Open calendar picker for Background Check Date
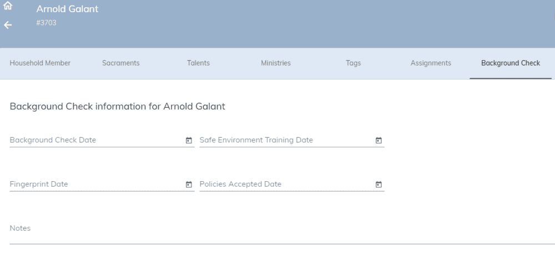555x269 pixels. coord(189,141)
